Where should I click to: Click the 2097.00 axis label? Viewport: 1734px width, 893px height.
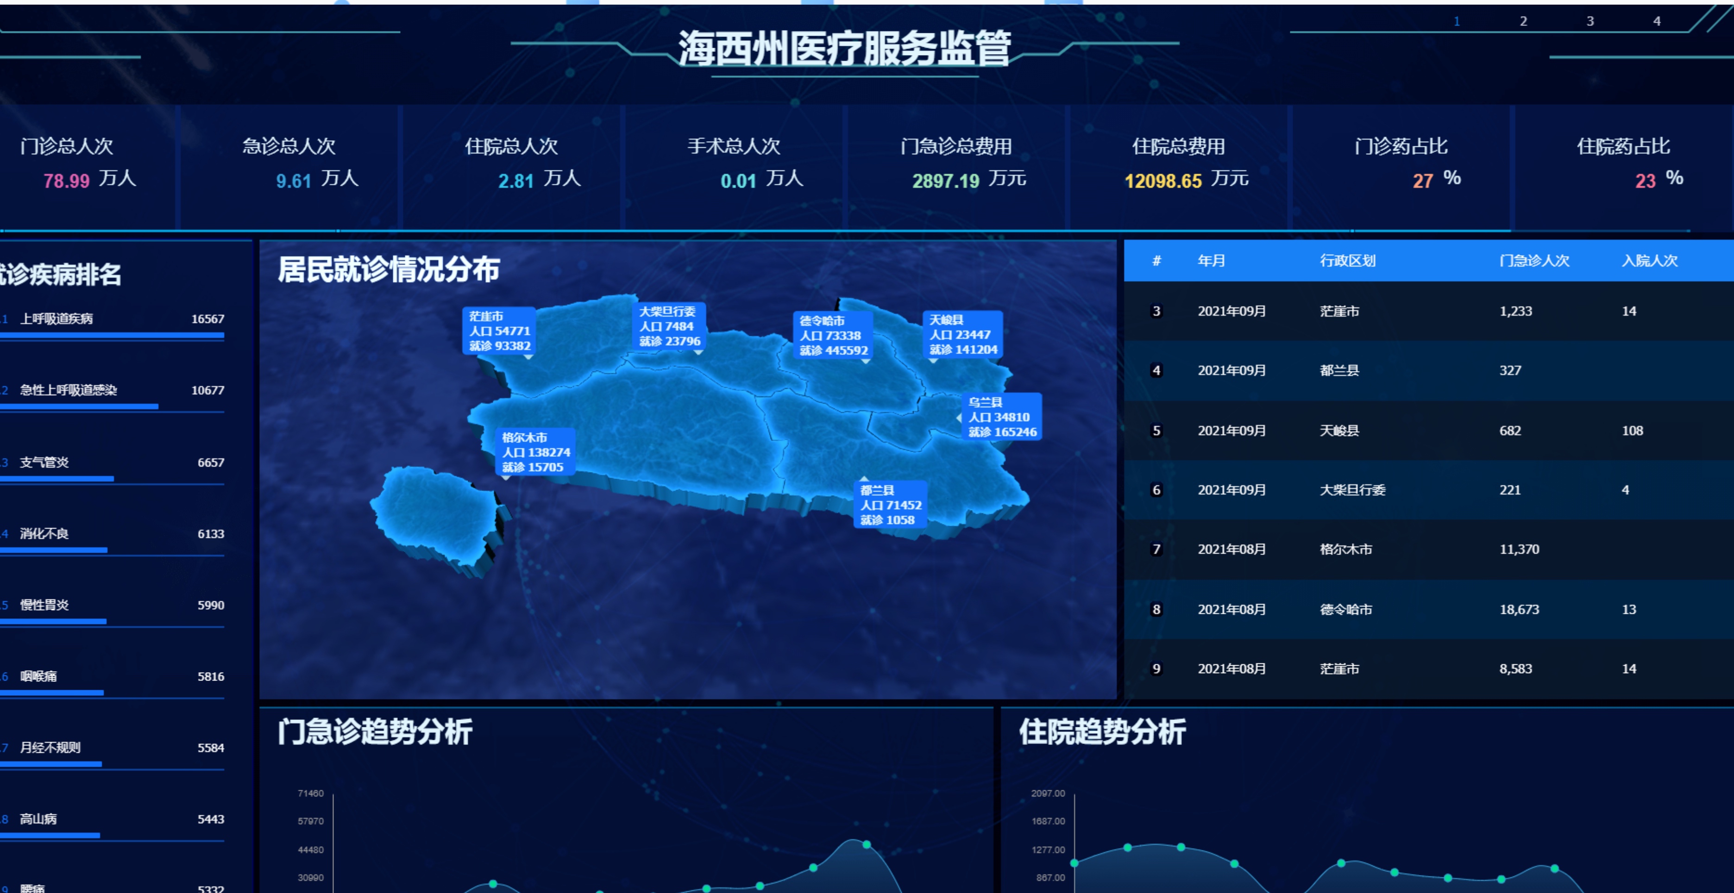pos(1048,793)
